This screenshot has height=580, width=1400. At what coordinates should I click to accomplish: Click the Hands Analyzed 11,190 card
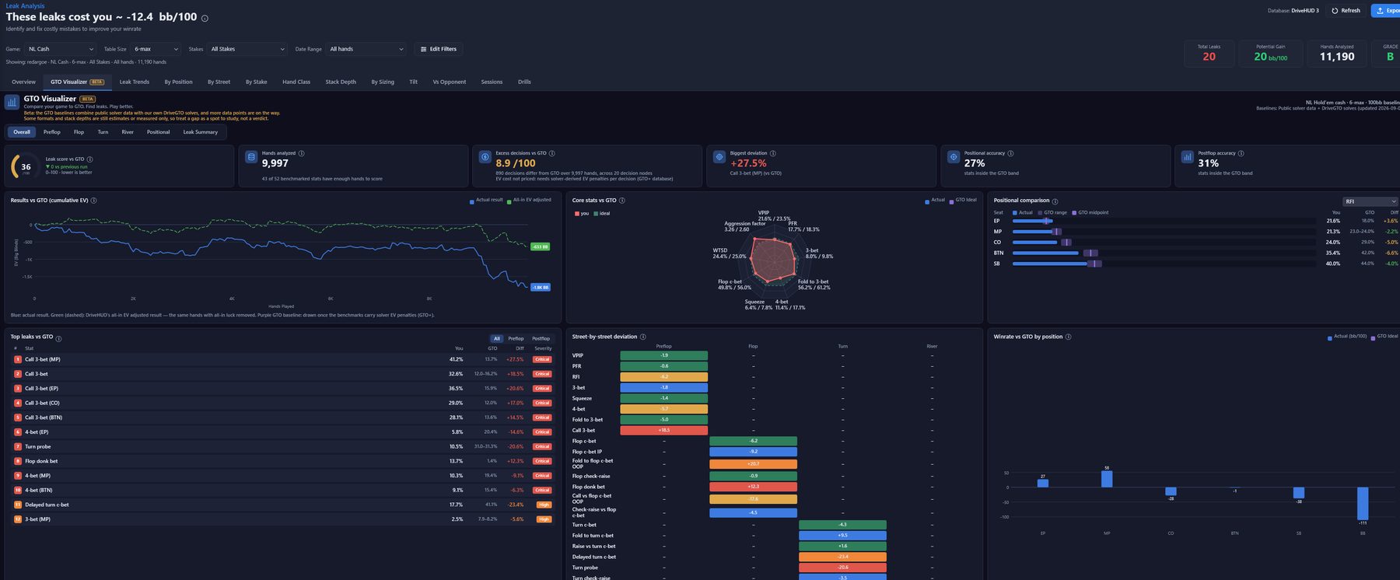[x=1337, y=53]
